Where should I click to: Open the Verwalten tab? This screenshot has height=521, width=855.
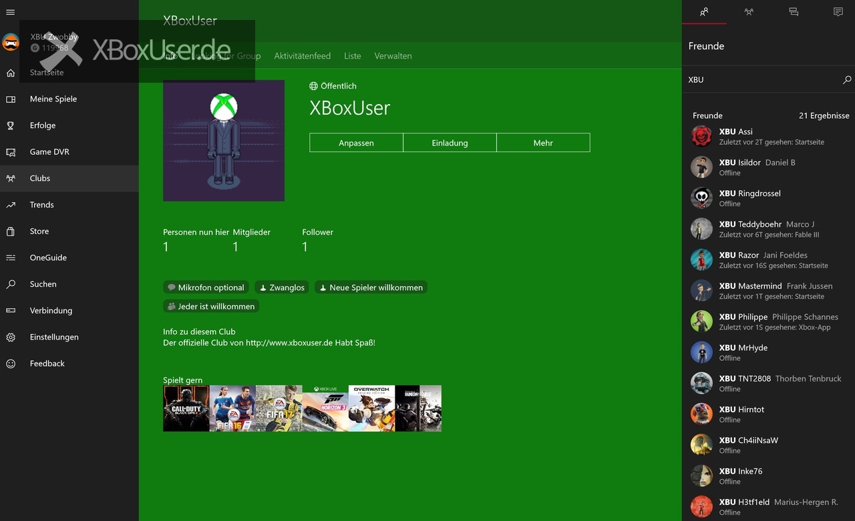click(393, 56)
